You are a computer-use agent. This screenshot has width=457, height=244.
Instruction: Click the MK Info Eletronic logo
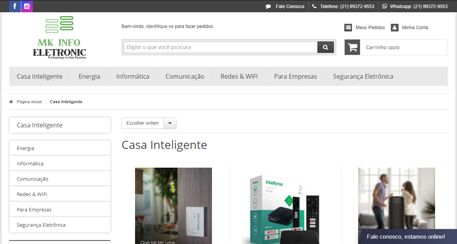[x=59, y=38]
